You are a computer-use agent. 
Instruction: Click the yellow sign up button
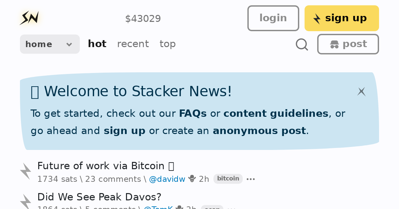[341, 18]
